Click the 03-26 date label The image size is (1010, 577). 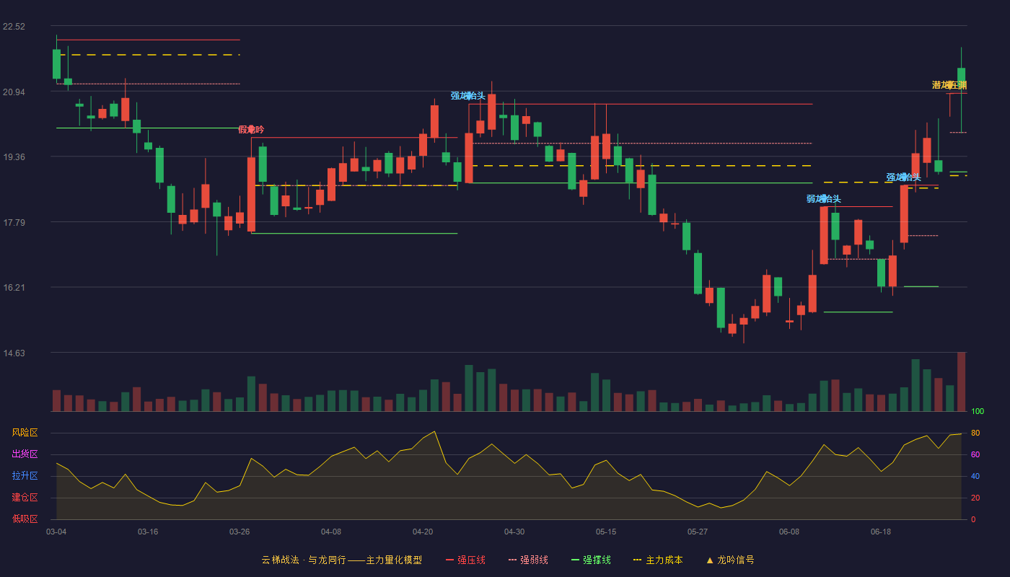(x=240, y=532)
